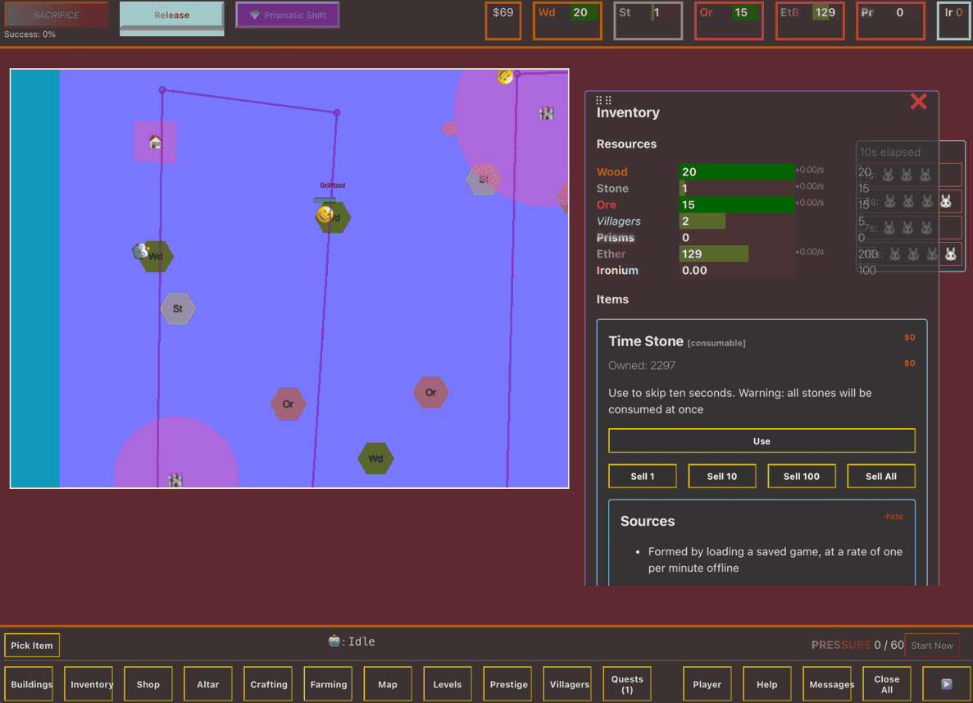Viewport: 973px width, 703px height.
Task: Open the Quests (1) menu
Action: [627, 684]
